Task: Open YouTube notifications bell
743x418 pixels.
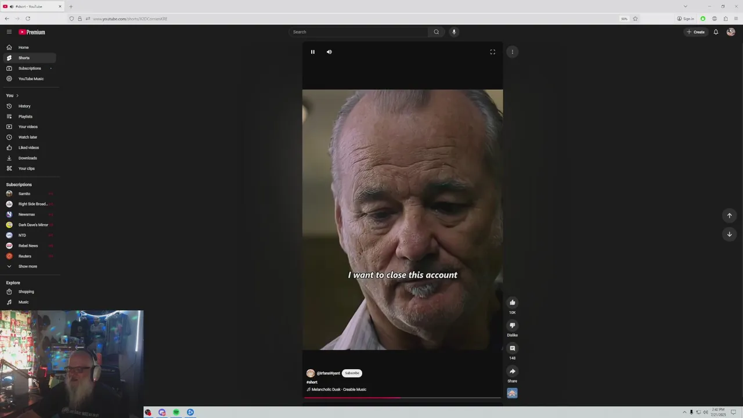Action: [716, 32]
